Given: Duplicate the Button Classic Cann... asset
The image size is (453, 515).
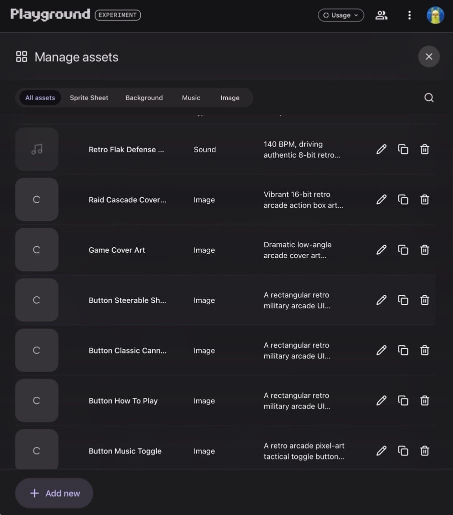Looking at the screenshot, I should click(403, 350).
